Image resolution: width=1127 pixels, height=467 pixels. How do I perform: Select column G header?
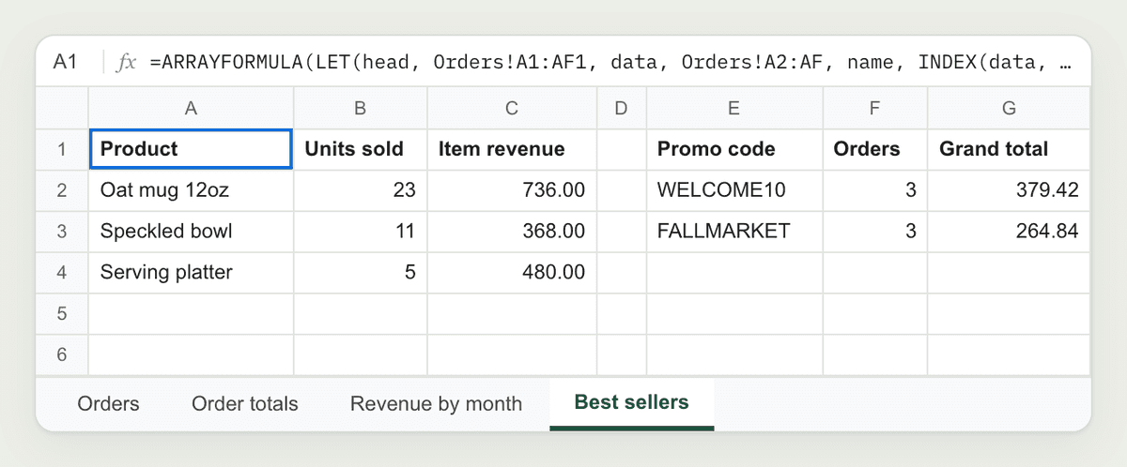pos(1010,109)
